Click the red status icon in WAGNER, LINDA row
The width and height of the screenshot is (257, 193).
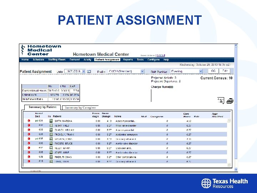click(29, 139)
